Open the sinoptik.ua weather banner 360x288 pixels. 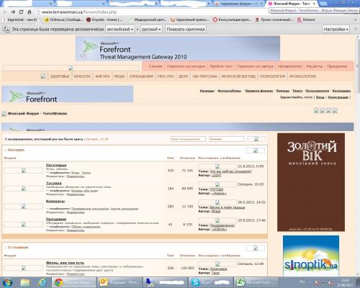pyautogui.click(x=311, y=256)
